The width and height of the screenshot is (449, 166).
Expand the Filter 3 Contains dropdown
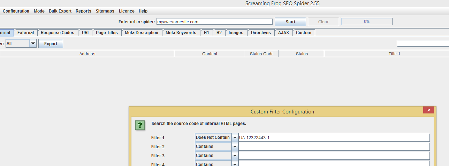pyautogui.click(x=235, y=156)
